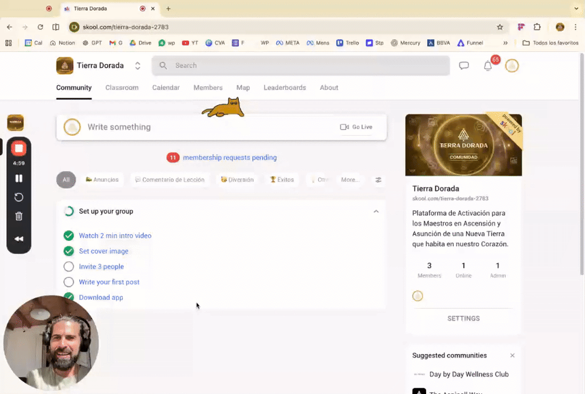Open Chrome three-dot menu
This screenshot has height=394, width=585.
coord(575,27)
